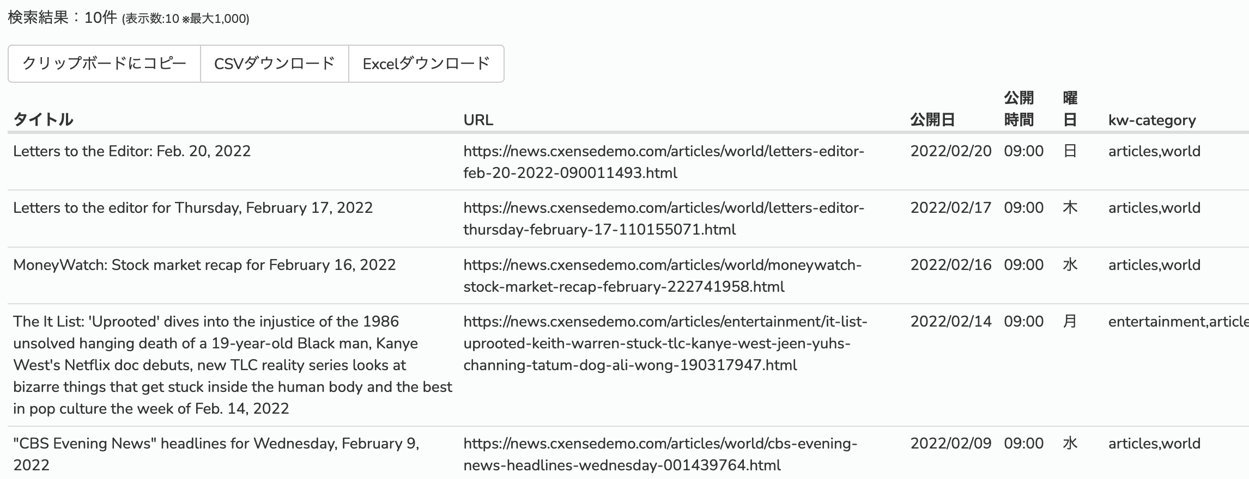
Task: Sort by the タイトル column header
Action: (43, 120)
